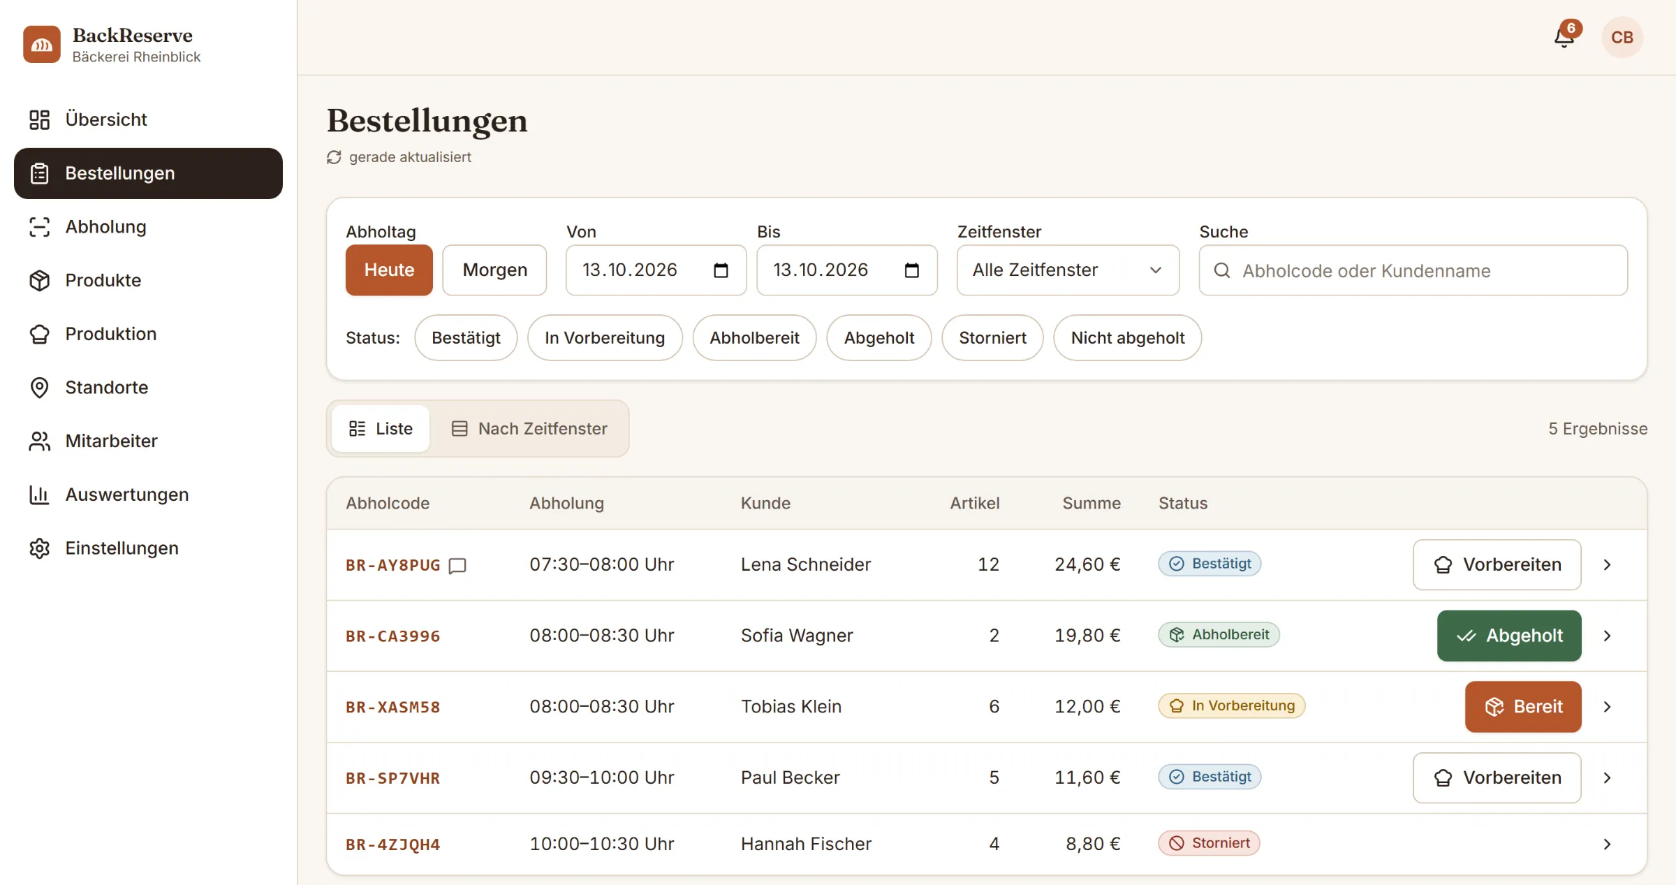Click the BackReserve bread logo

click(x=42, y=45)
